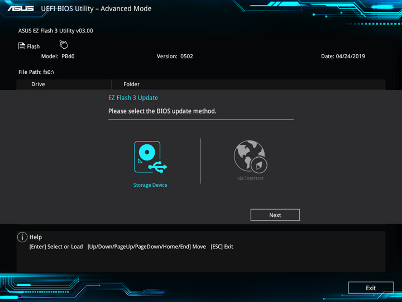Screen dimensions: 402x302
Task: Select the Storage Device update method icon
Action: [x=151, y=157]
